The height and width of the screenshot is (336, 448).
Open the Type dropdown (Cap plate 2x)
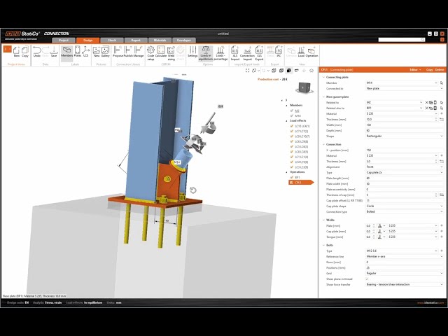[405, 173]
